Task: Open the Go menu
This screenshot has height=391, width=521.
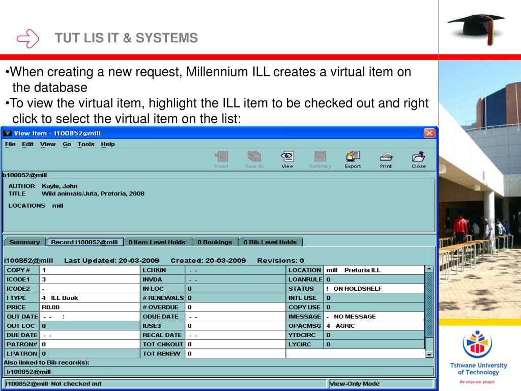Action: 67,144
